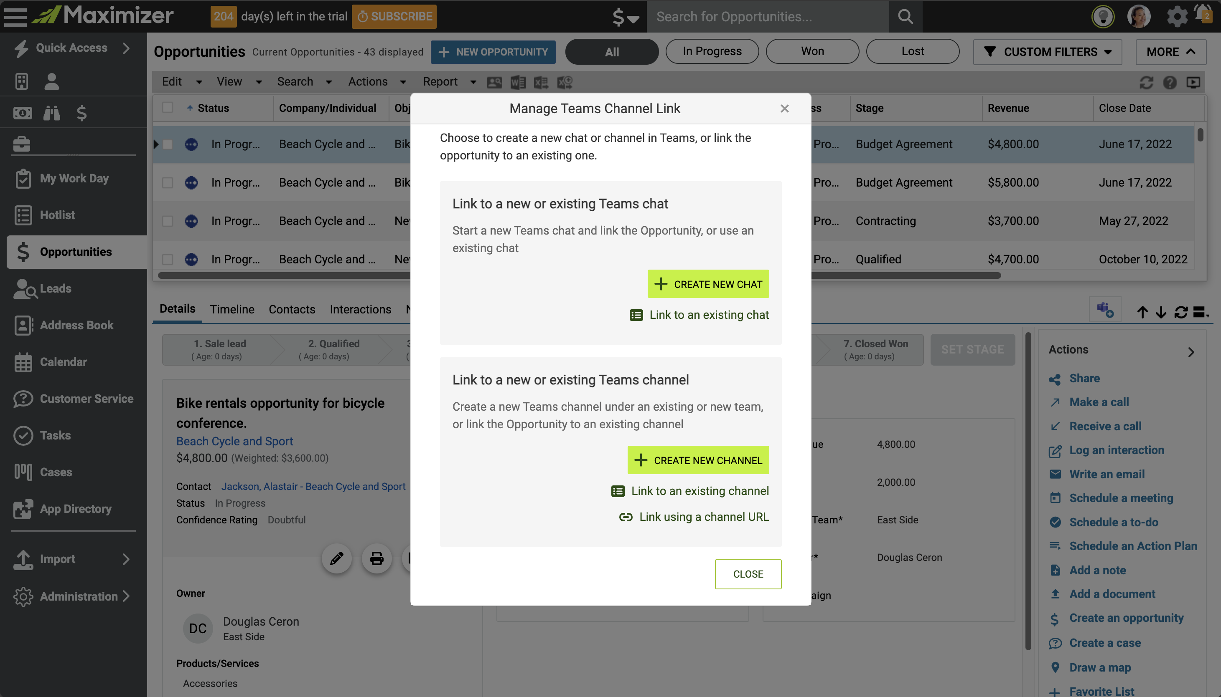Viewport: 1221px width, 697px height.
Task: Refresh the opportunities list
Action: pos(1146,82)
